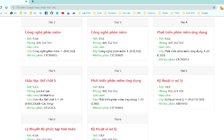
Task: Close the current browser tab
Action: pyautogui.click(x=27, y=1)
